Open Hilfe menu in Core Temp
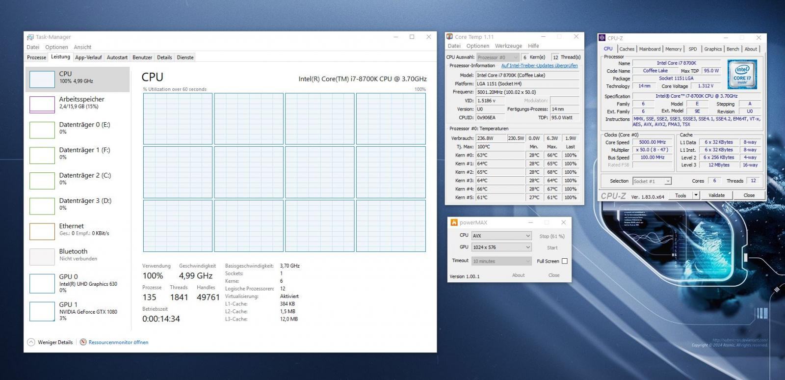This screenshot has width=785, height=380. (533, 46)
